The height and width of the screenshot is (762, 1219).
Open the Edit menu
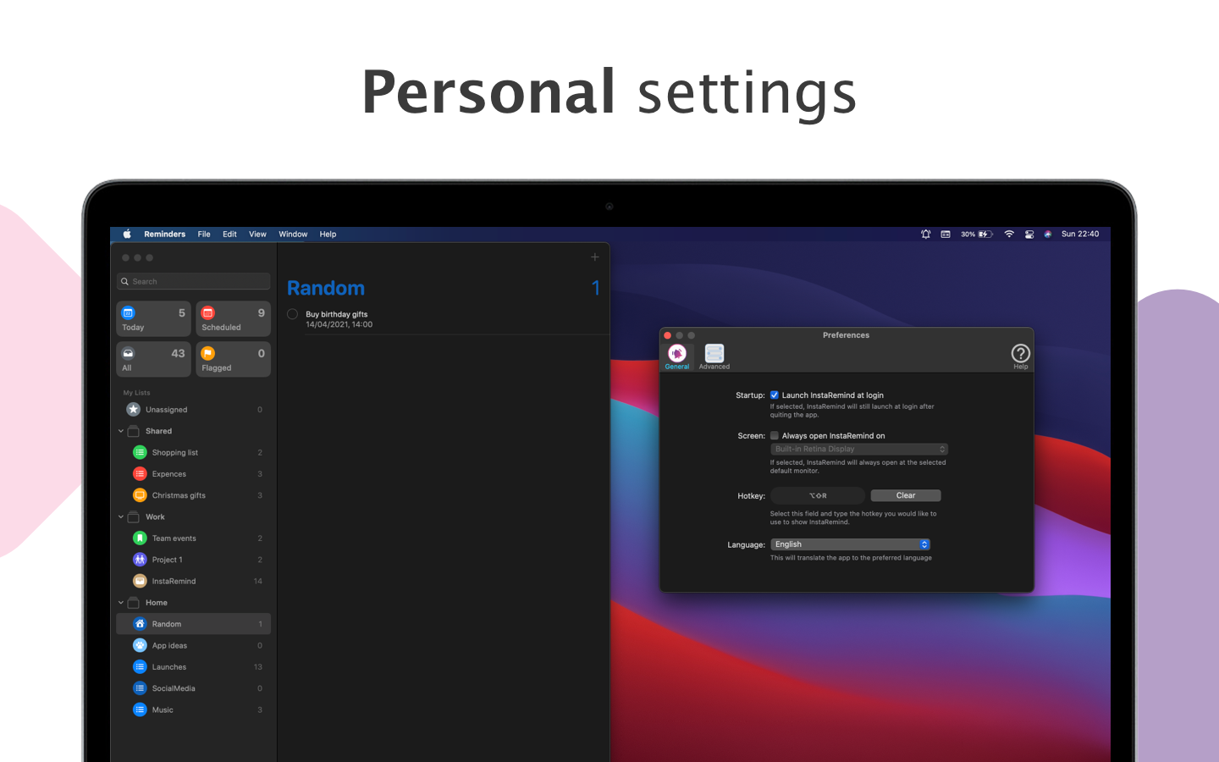(x=229, y=234)
